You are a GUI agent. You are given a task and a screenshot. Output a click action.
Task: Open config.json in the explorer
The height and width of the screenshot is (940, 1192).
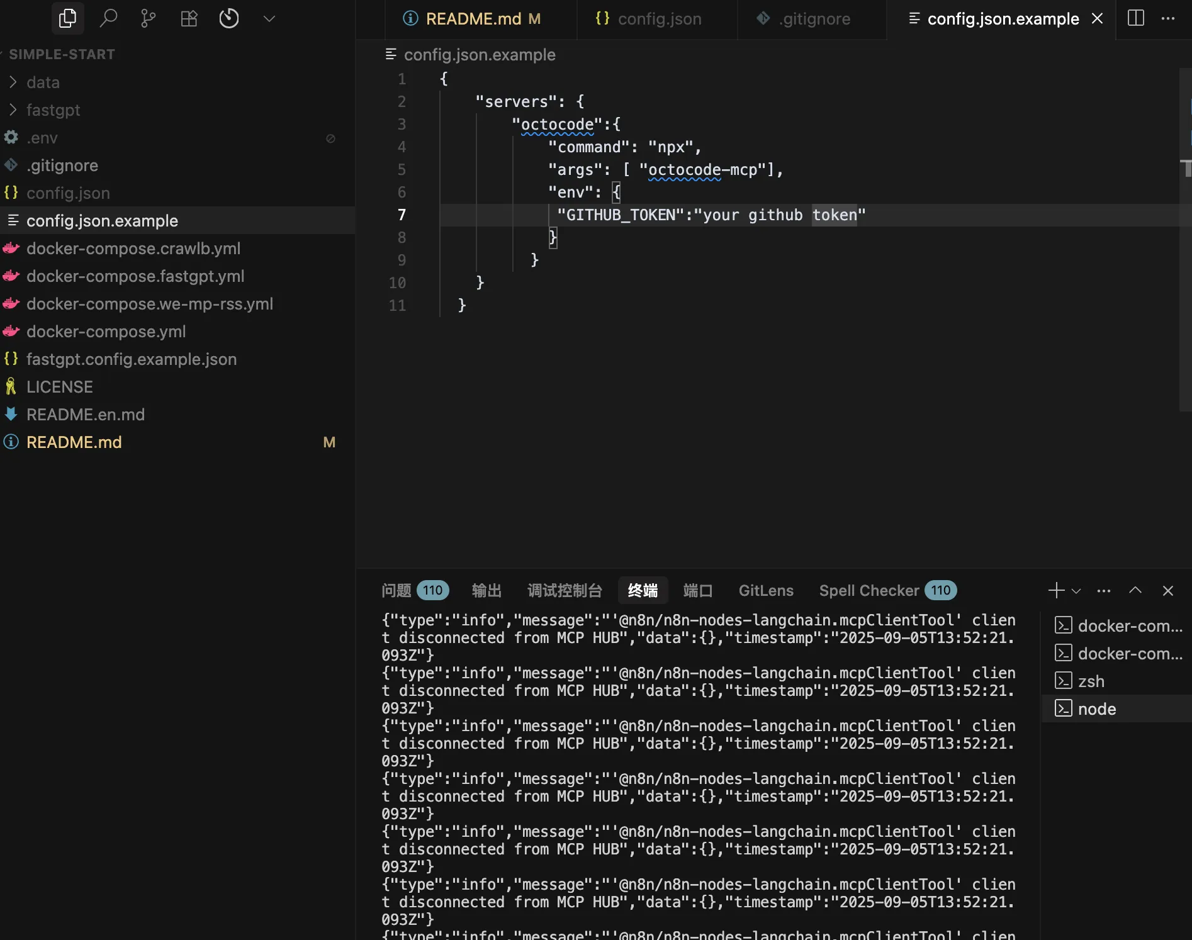(x=177, y=193)
